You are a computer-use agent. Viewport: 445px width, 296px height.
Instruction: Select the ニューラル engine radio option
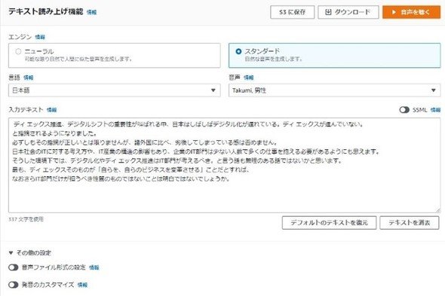pos(18,51)
